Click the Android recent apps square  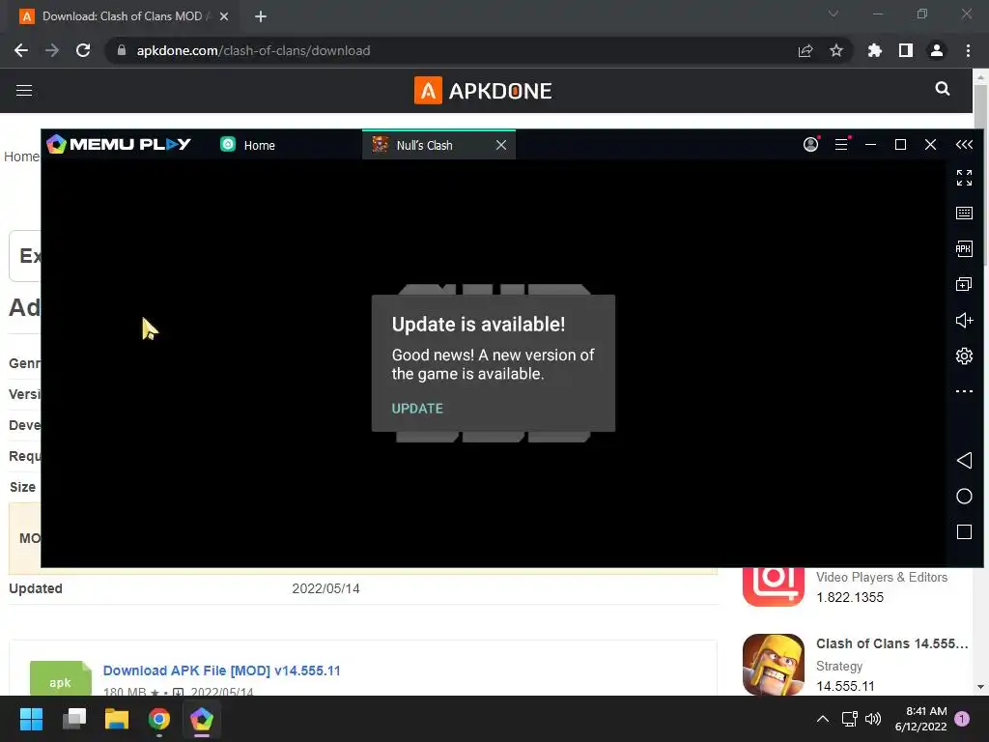pyautogui.click(x=964, y=532)
